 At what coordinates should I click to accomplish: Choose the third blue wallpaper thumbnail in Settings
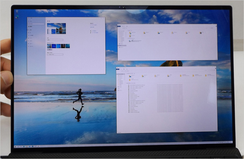[x=59, y=46]
